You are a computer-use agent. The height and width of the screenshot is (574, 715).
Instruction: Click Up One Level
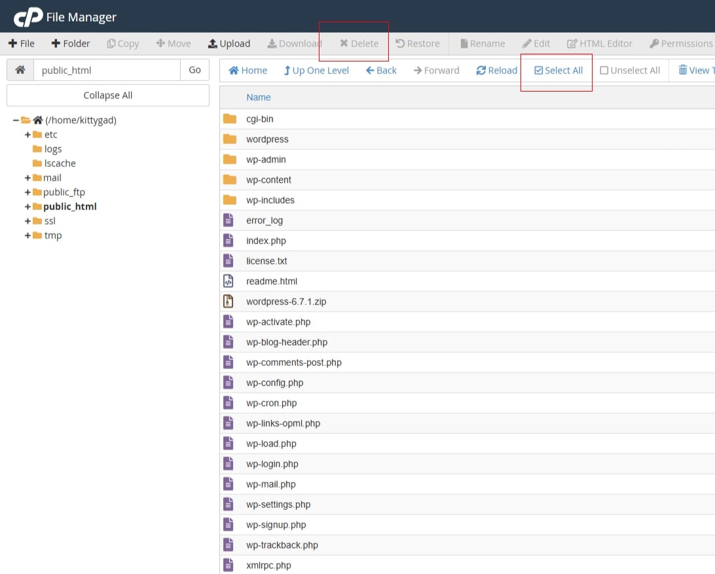coord(316,70)
